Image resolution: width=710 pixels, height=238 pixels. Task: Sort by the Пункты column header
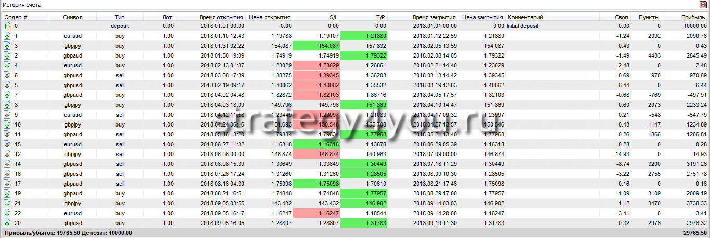pyautogui.click(x=649, y=17)
